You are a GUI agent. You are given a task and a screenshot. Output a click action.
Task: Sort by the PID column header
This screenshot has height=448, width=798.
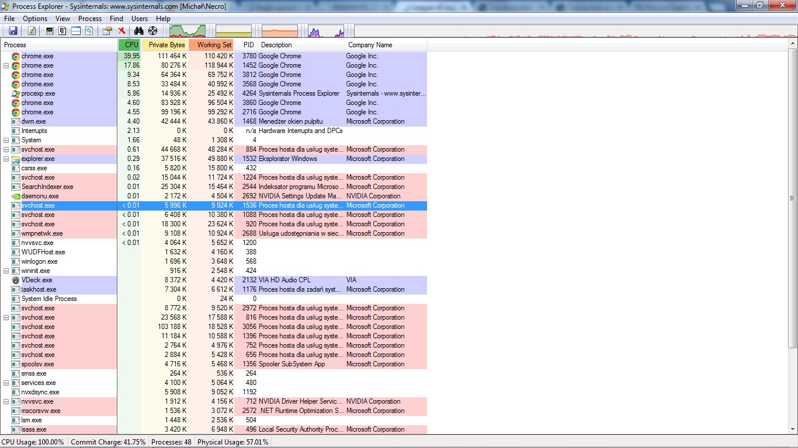246,45
